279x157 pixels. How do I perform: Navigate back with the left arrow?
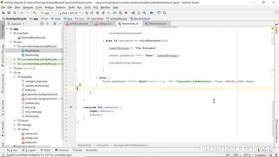[x=22, y=13]
